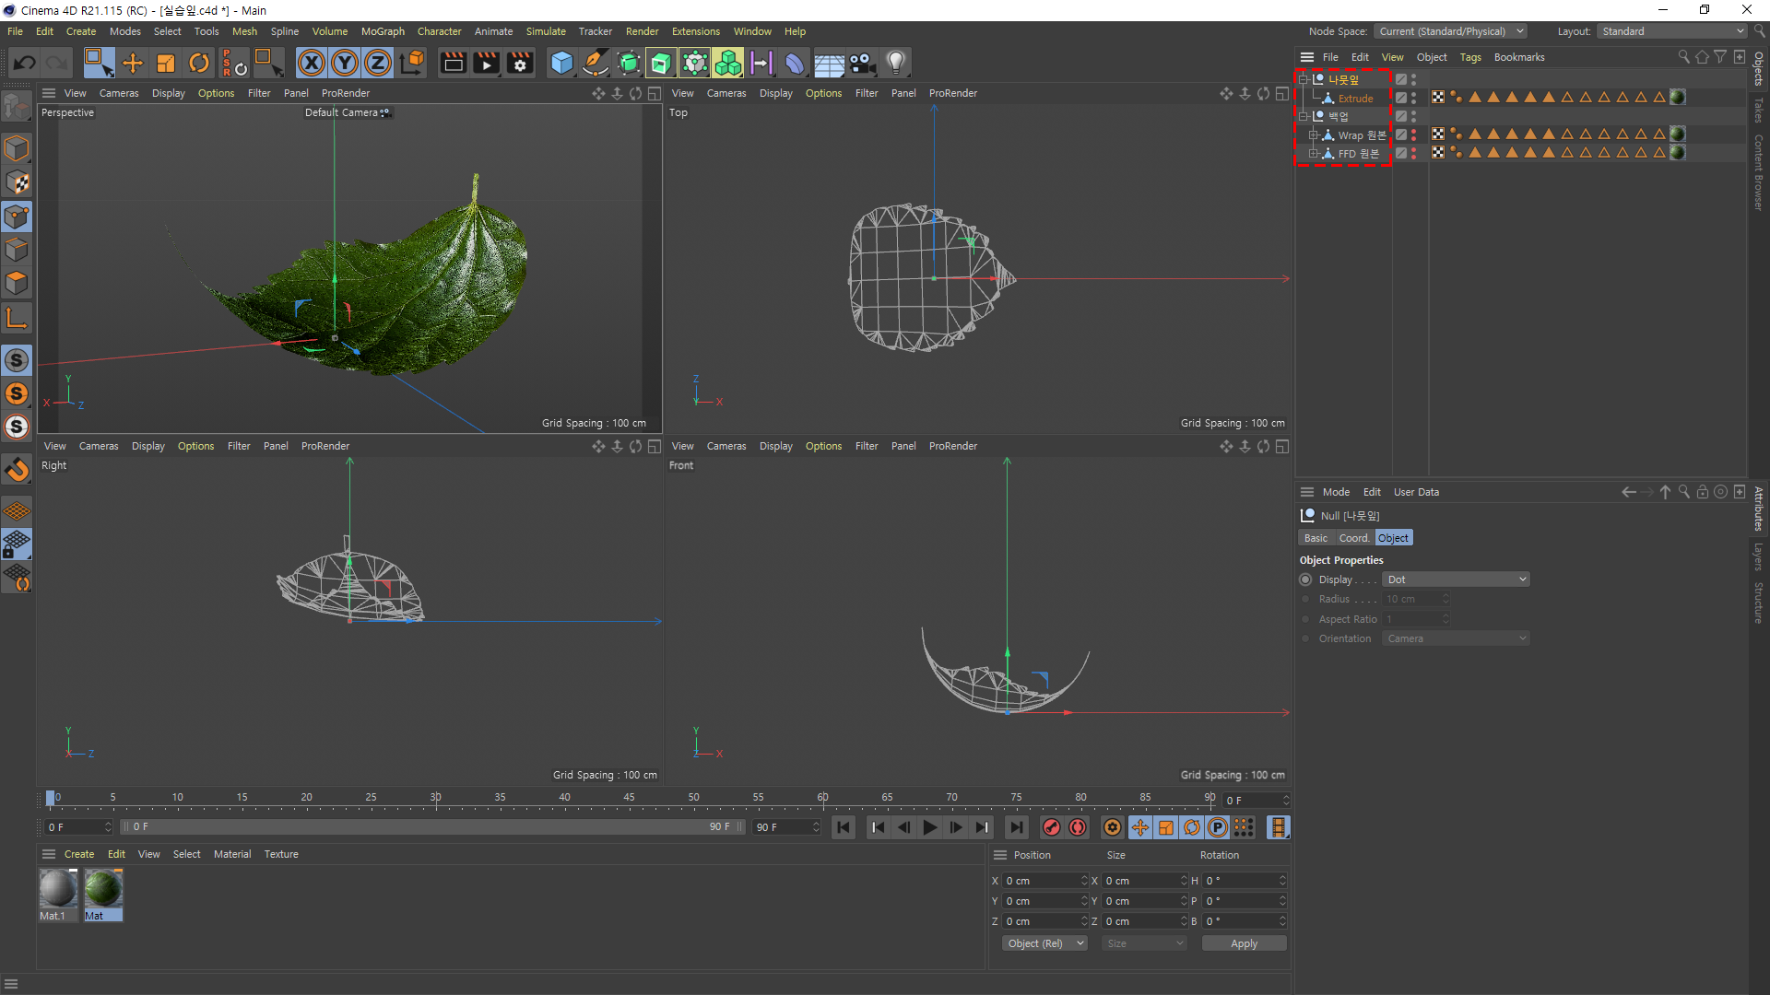Viewport: 1770px width, 995px height.
Task: Click the Apply button
Action: [1243, 943]
